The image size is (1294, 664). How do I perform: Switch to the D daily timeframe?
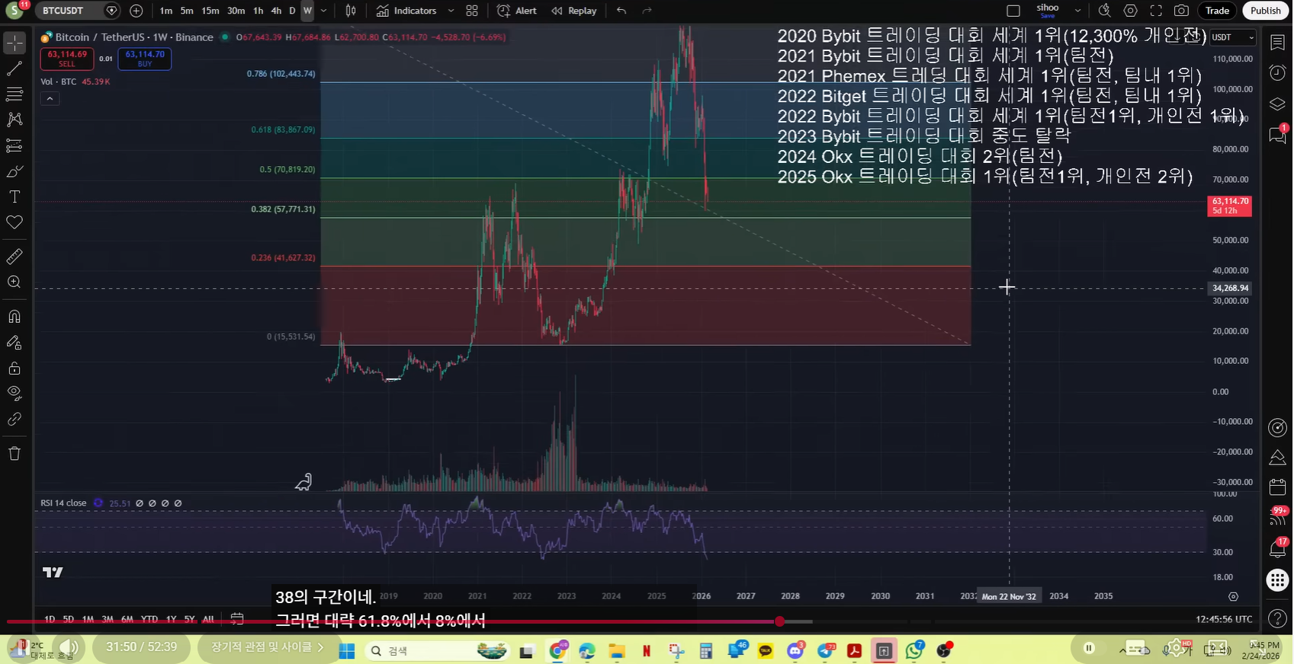pos(292,11)
